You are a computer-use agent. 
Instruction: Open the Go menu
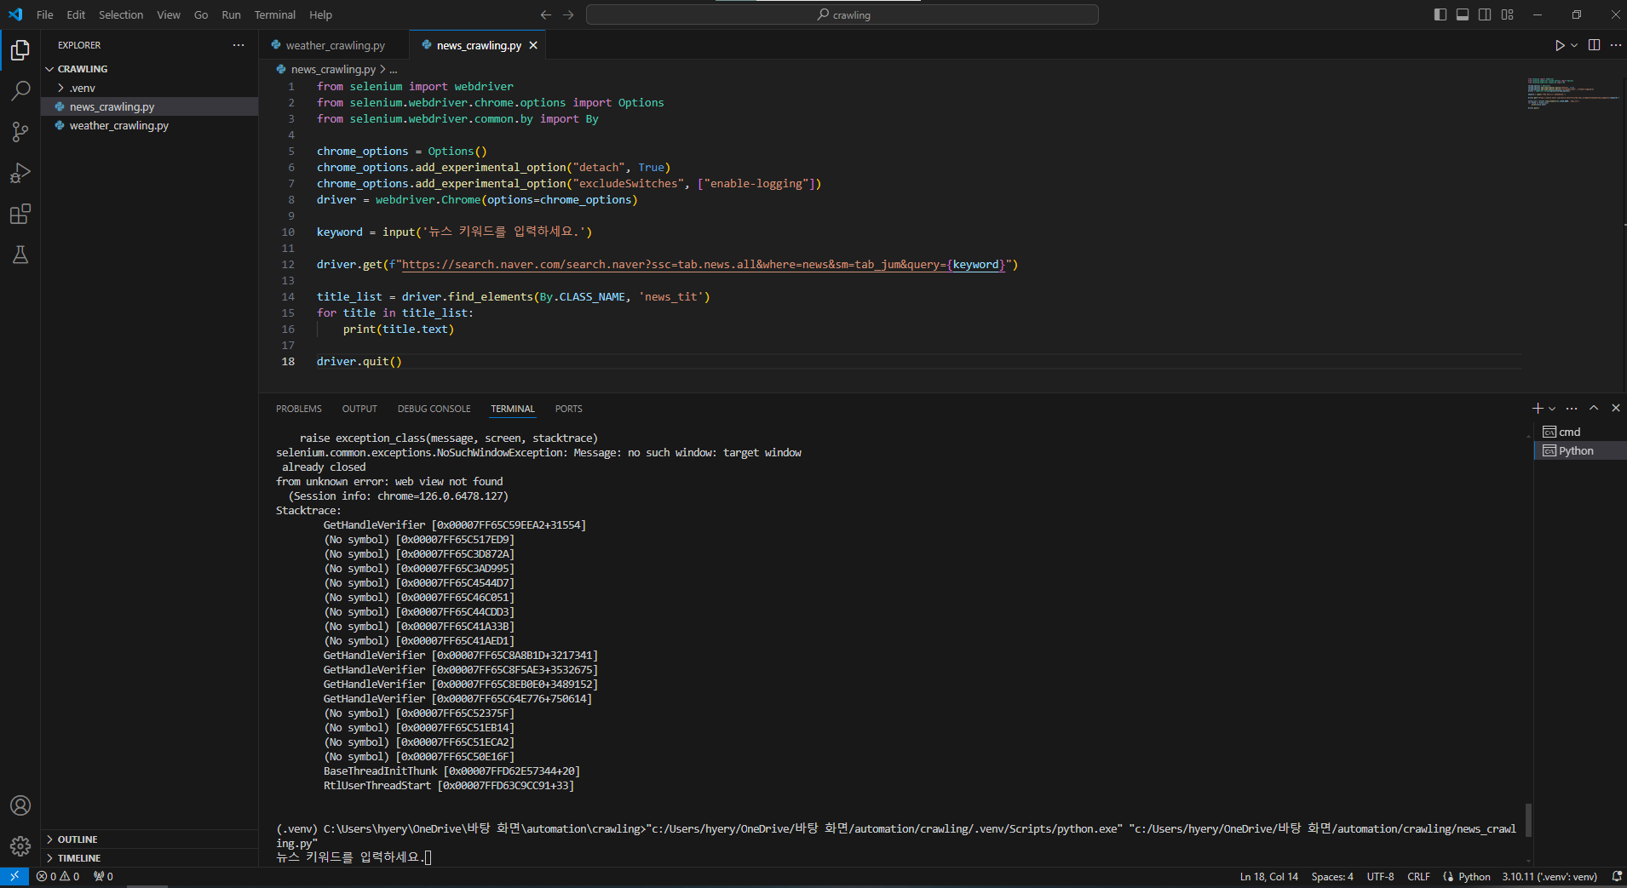click(201, 14)
